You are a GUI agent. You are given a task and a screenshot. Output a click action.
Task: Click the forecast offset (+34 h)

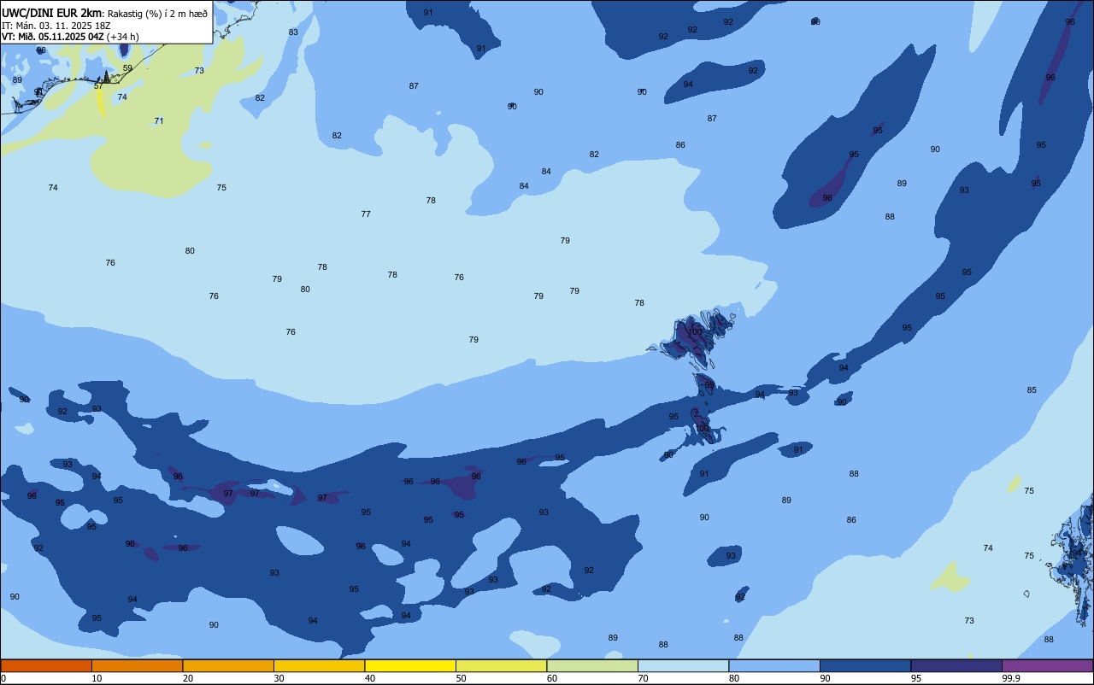(x=123, y=37)
